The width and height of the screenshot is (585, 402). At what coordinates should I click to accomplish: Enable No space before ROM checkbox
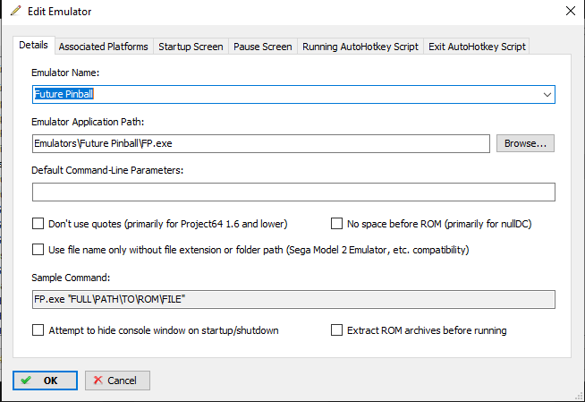pos(336,224)
